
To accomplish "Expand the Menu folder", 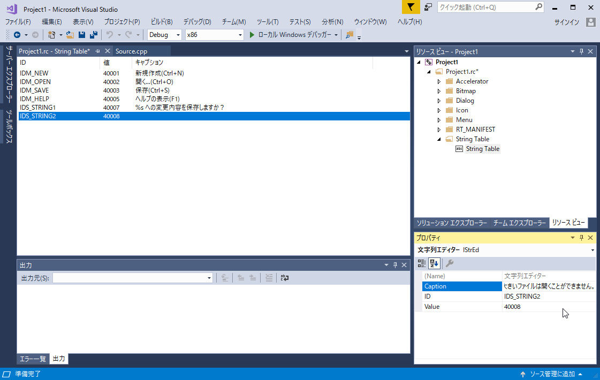I will pos(439,120).
